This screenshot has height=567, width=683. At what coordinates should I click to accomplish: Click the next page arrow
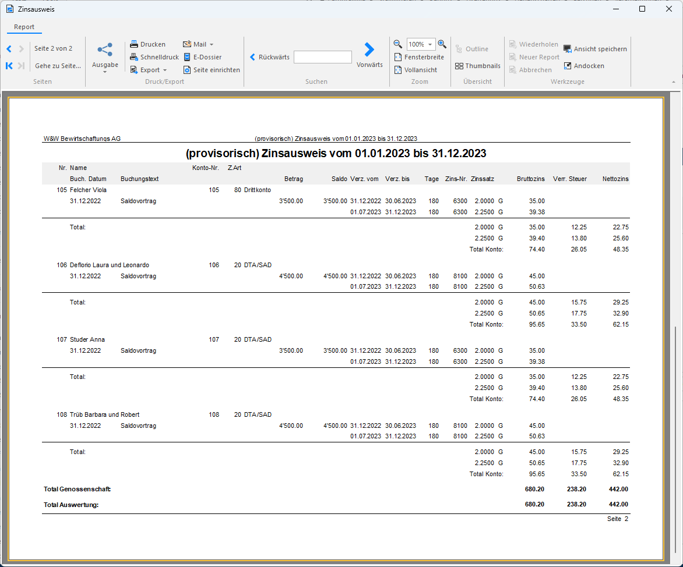tap(21, 49)
